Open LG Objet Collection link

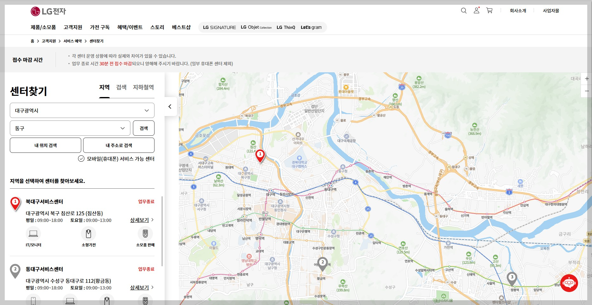pyautogui.click(x=256, y=27)
